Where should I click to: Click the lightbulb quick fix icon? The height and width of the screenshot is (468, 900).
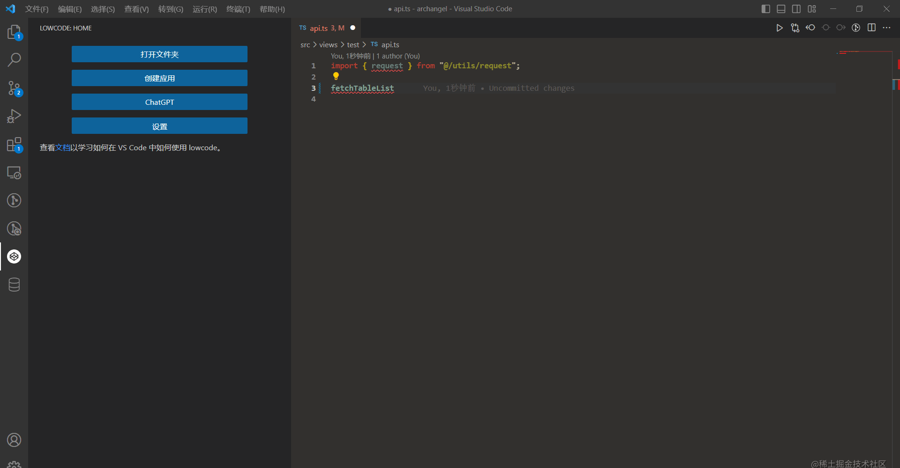(336, 76)
